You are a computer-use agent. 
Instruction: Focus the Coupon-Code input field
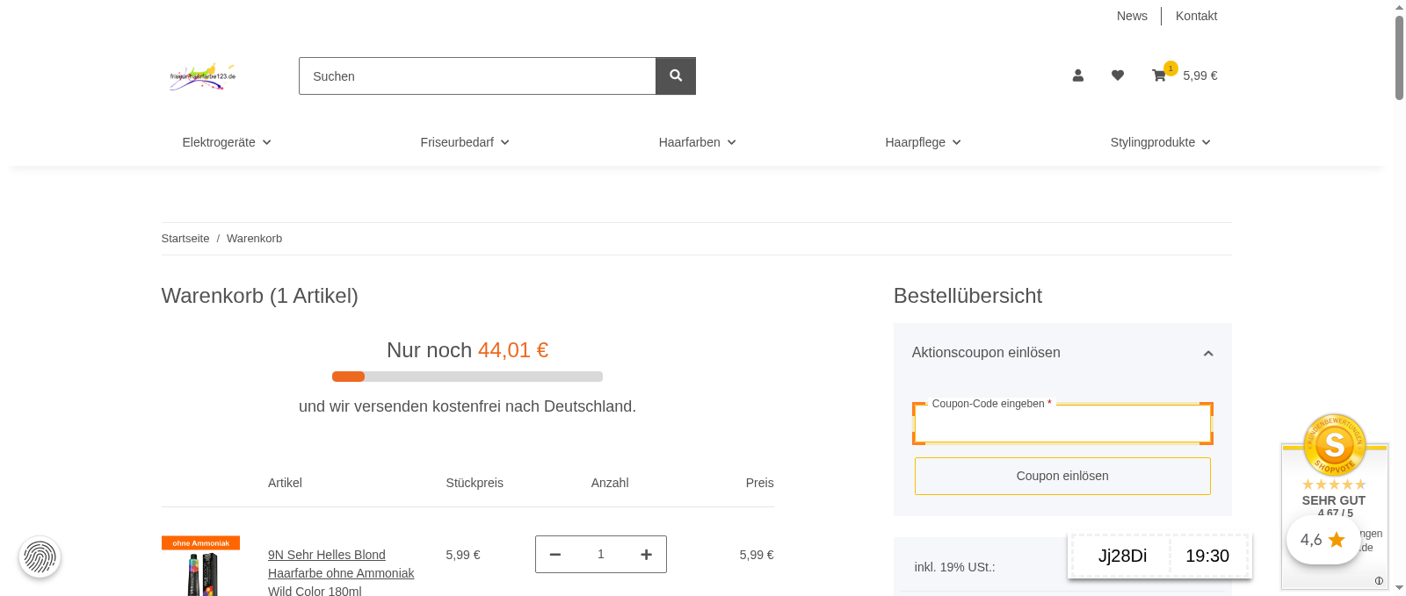click(1062, 424)
